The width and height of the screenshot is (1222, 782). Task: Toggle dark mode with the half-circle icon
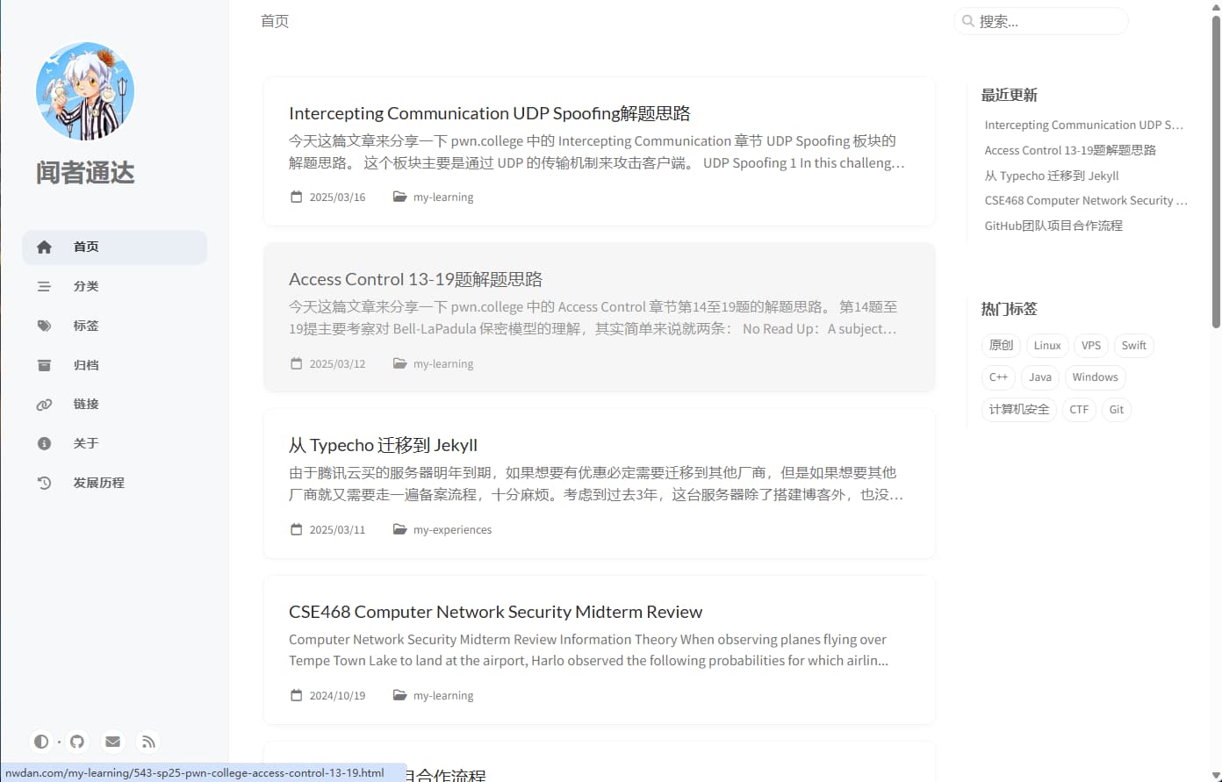point(41,741)
